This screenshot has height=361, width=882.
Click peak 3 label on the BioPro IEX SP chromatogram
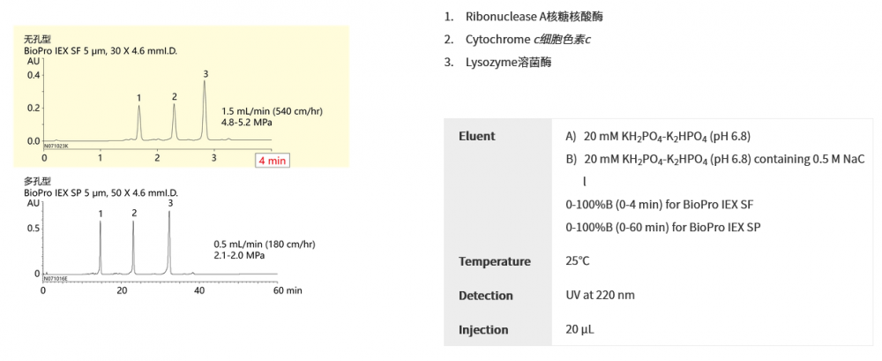click(x=170, y=203)
